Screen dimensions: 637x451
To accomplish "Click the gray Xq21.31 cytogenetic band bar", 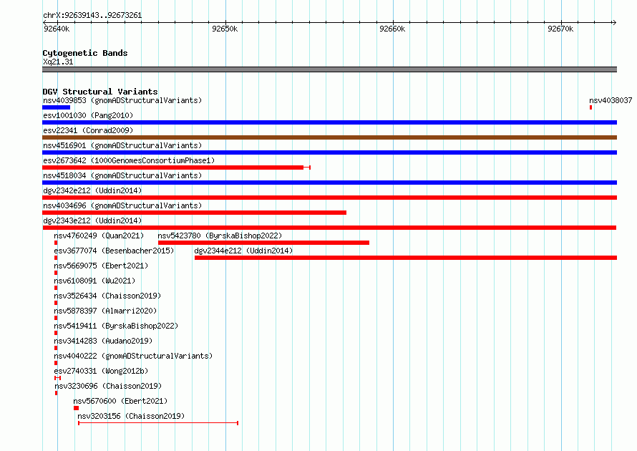I will pos(329,69).
